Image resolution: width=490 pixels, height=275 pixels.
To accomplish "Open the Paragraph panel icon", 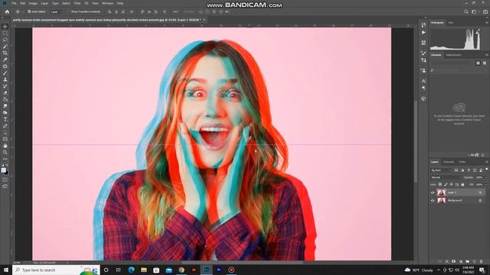I will point(423,88).
